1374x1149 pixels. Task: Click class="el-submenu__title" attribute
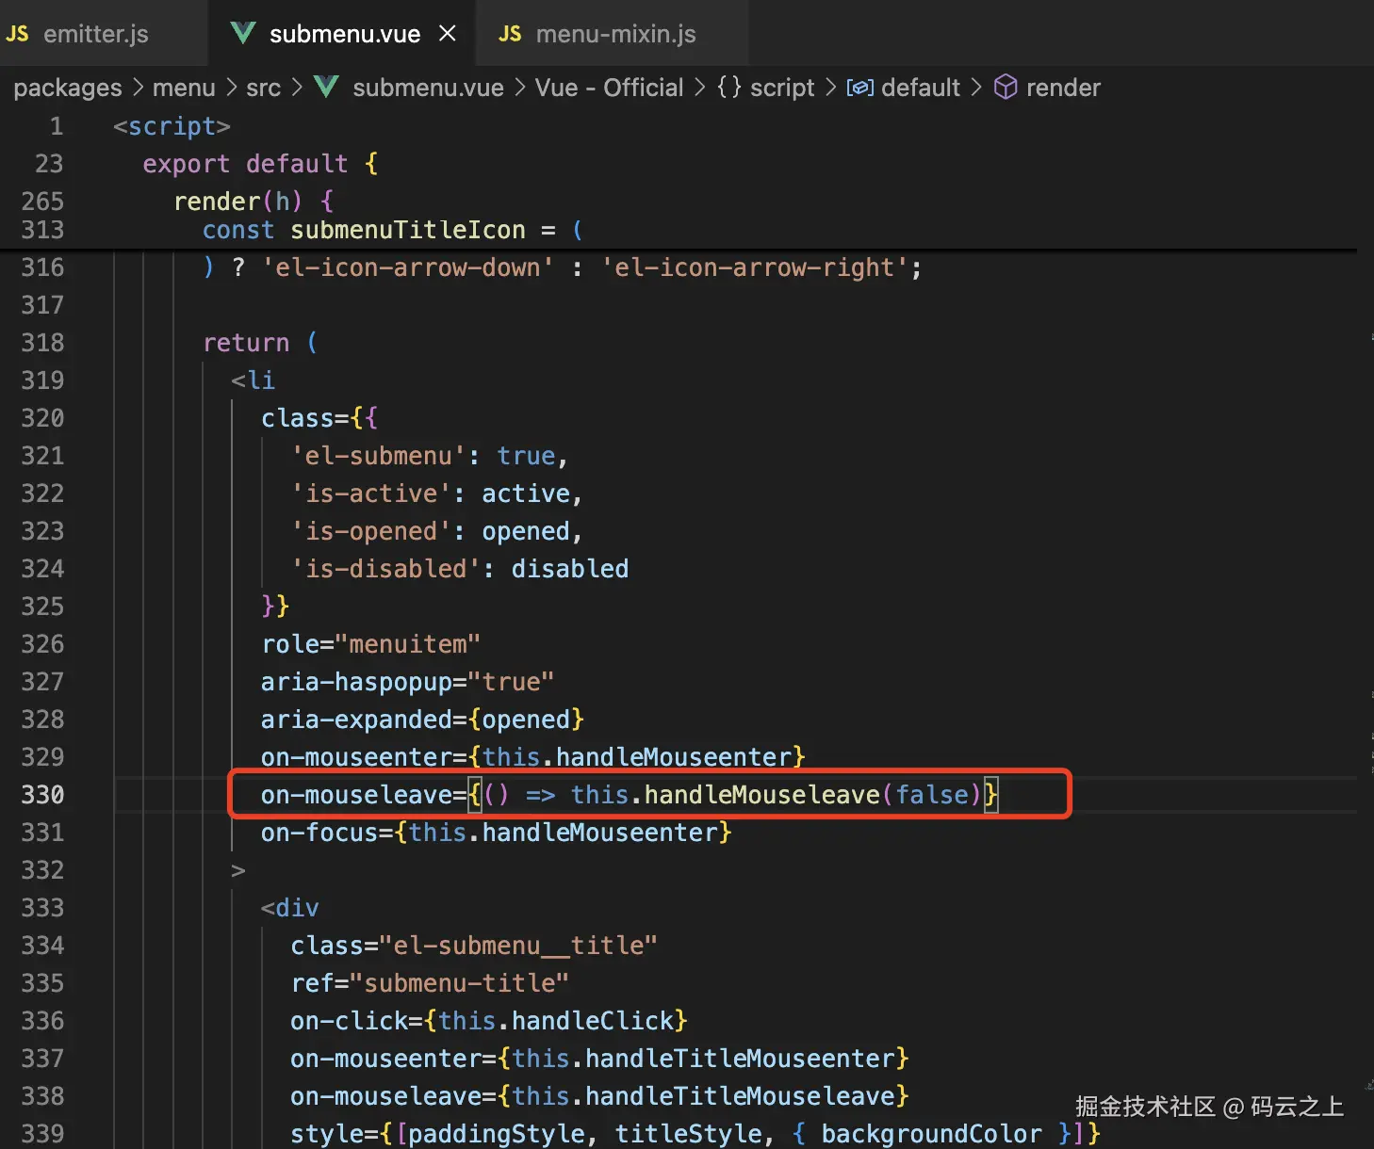pyautogui.click(x=473, y=946)
